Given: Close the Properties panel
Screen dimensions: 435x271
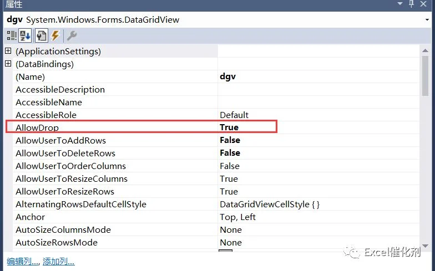Looking at the screenshot, I should (423, 4).
